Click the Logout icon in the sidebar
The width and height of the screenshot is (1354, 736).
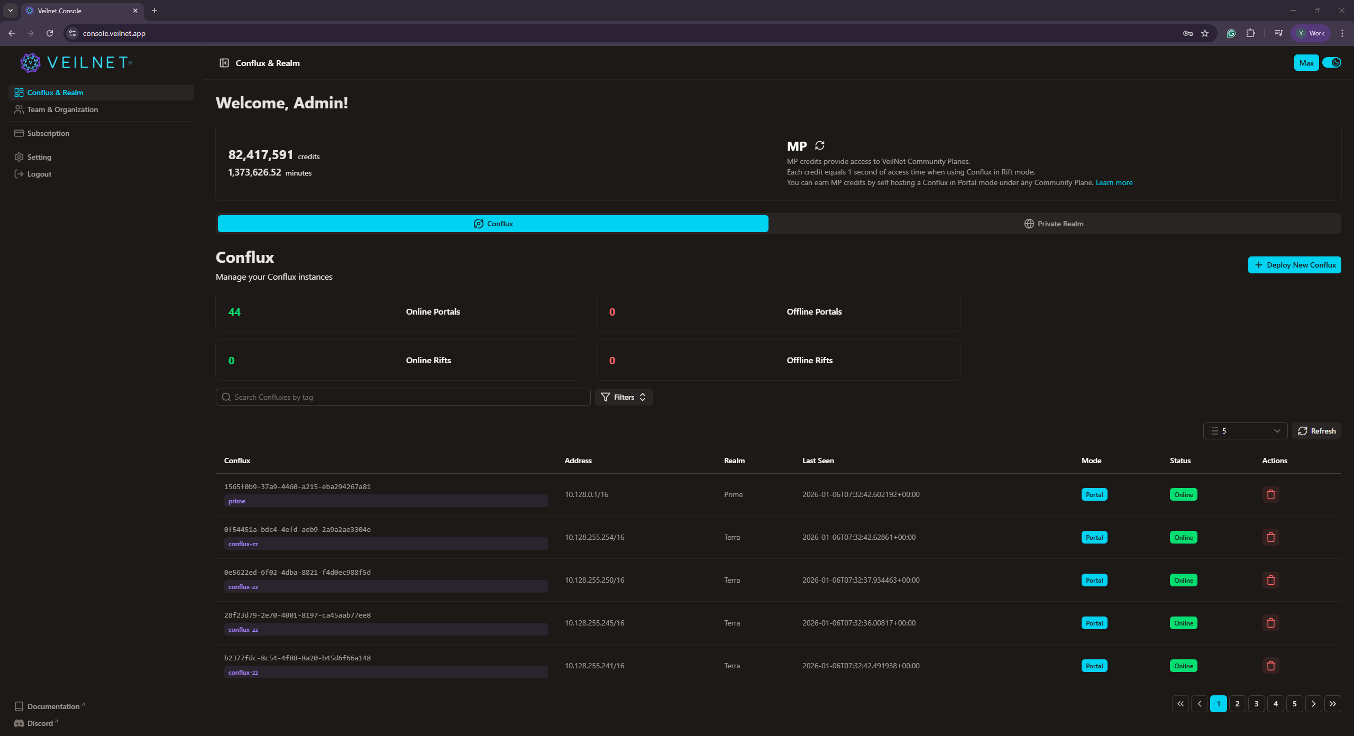[19, 173]
